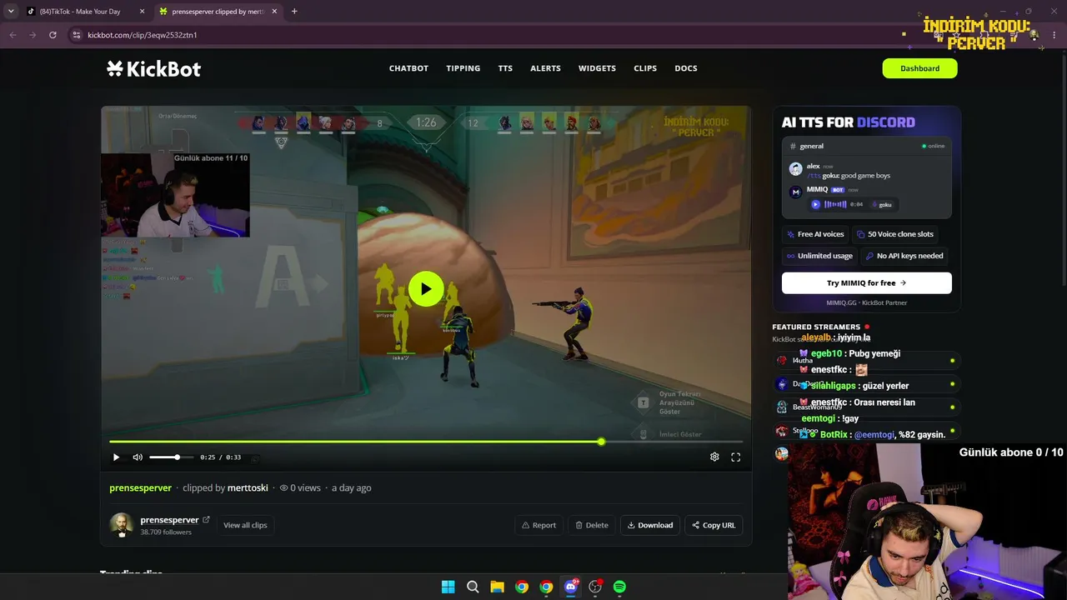
Task: Open Discord from the taskbar
Action: (x=571, y=587)
